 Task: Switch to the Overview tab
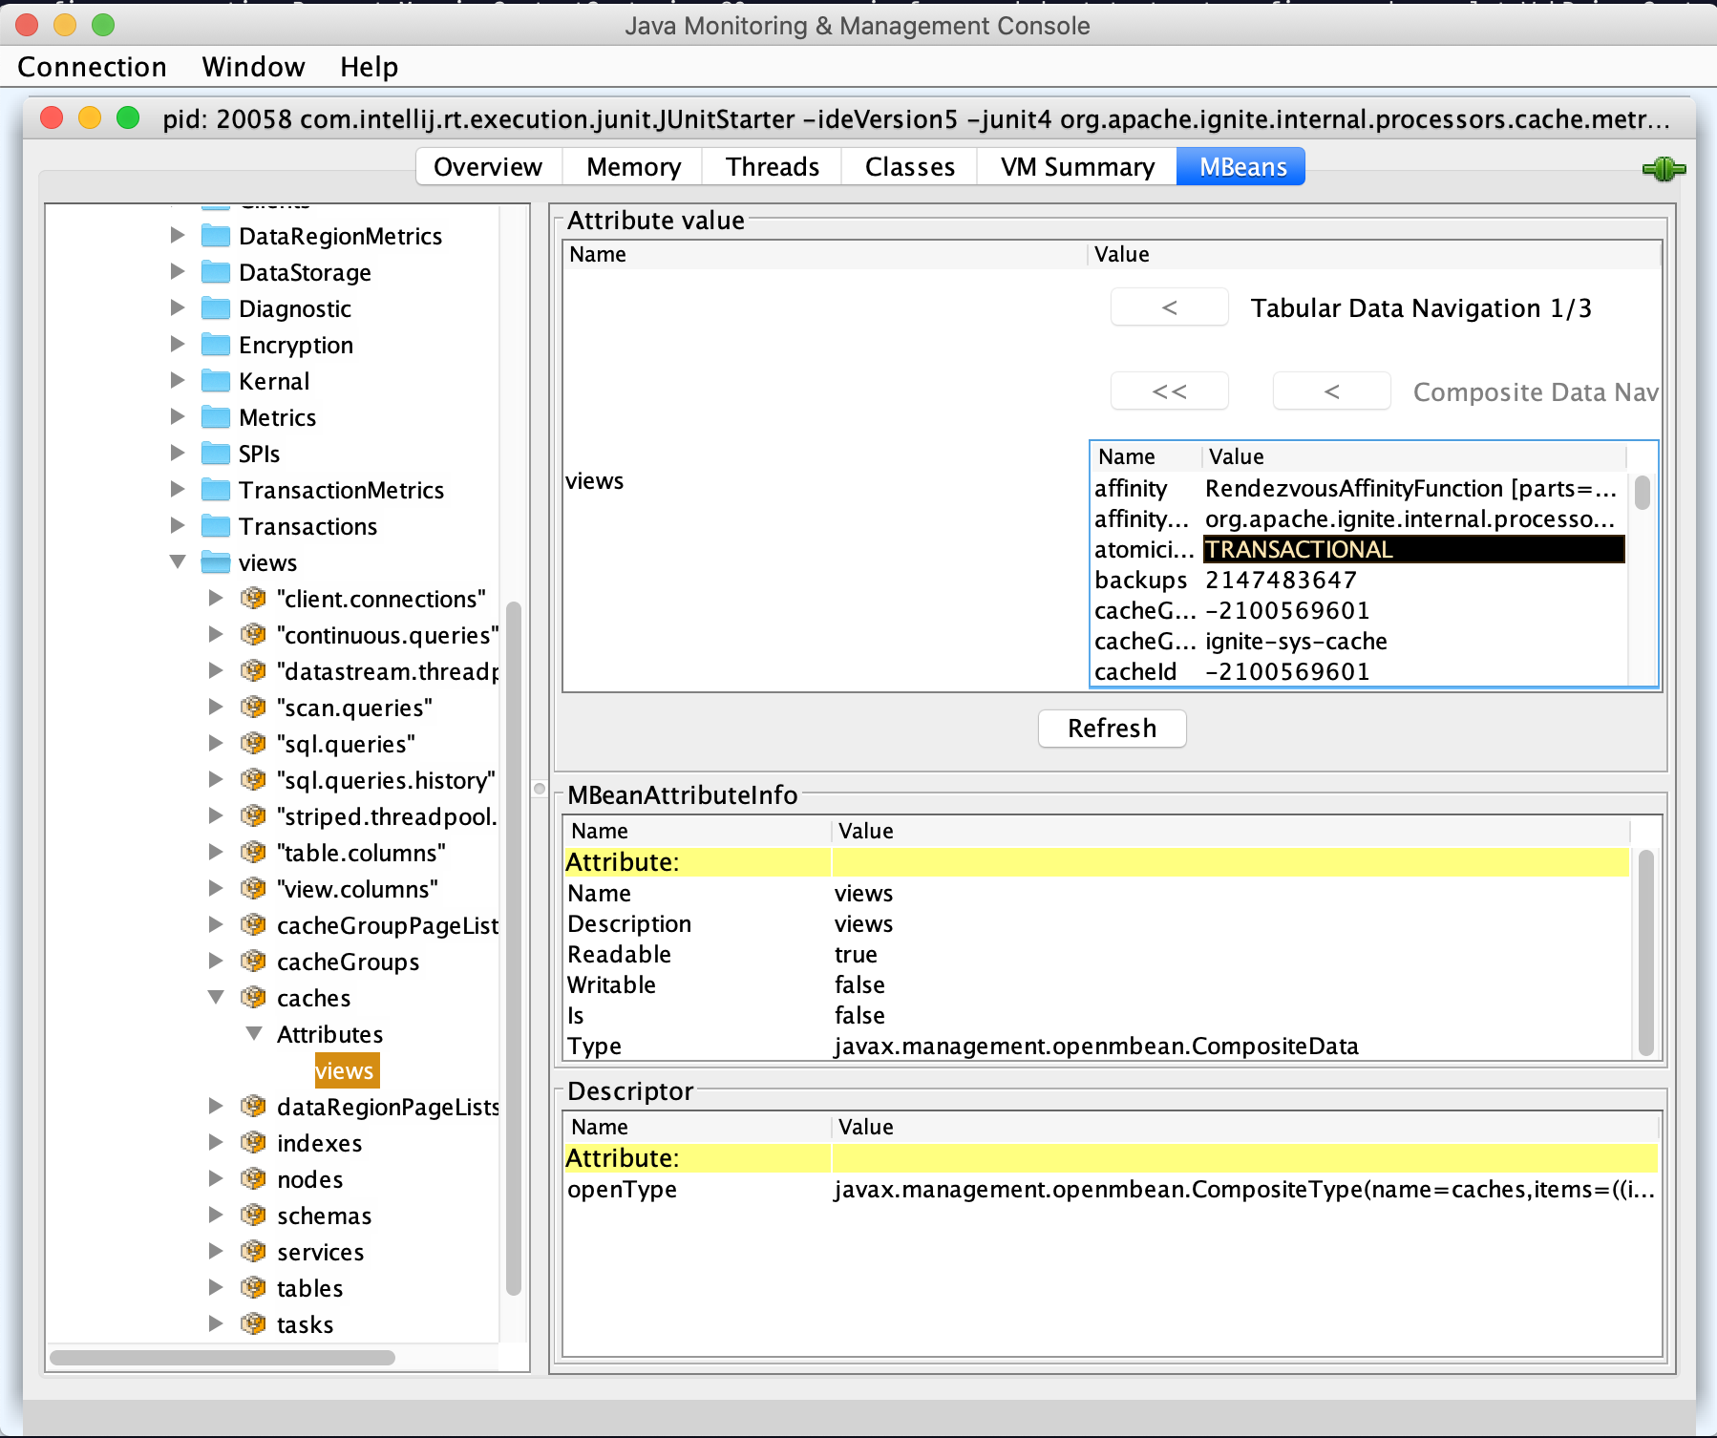click(488, 167)
